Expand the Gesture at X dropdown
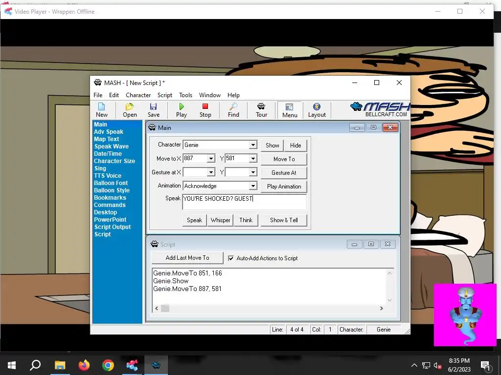Image resolution: width=501 pixels, height=375 pixels. [211, 172]
